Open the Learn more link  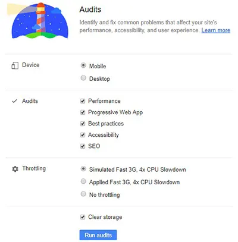216,30
